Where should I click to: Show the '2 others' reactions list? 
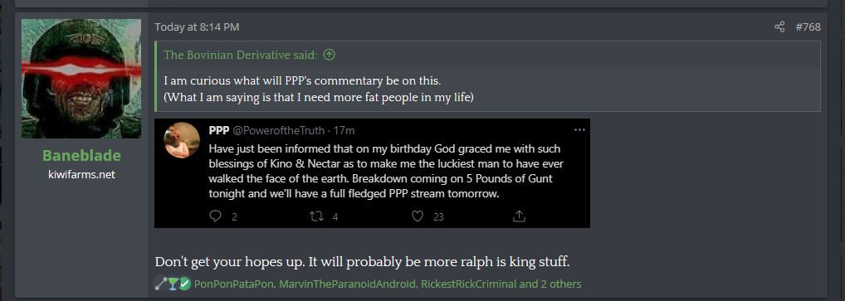coord(560,284)
